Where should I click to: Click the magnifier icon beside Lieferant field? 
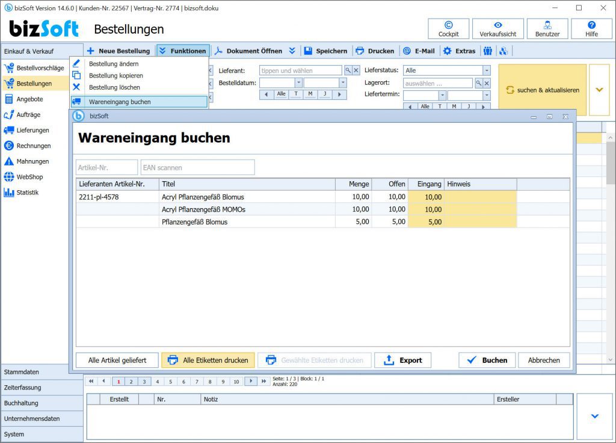coord(348,70)
